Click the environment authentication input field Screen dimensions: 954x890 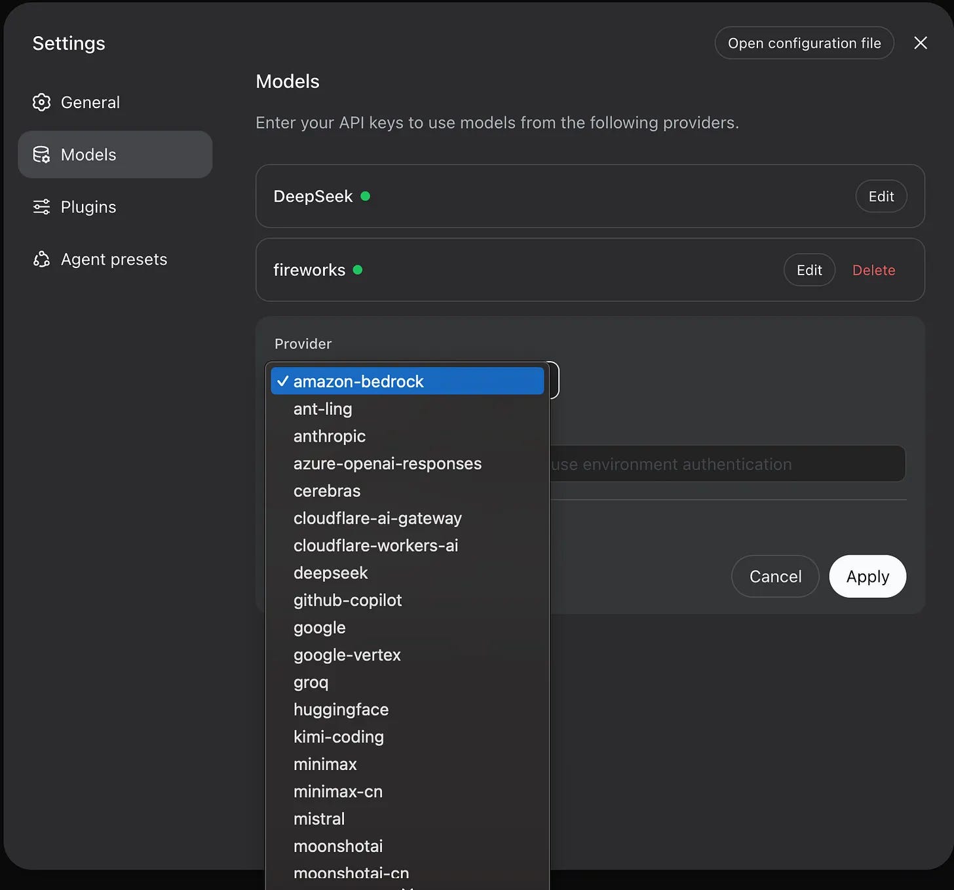click(727, 464)
